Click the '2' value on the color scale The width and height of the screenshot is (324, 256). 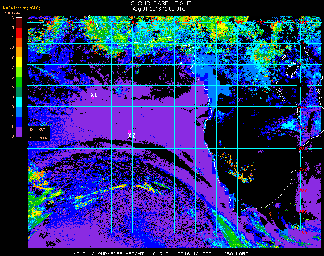point(13,117)
